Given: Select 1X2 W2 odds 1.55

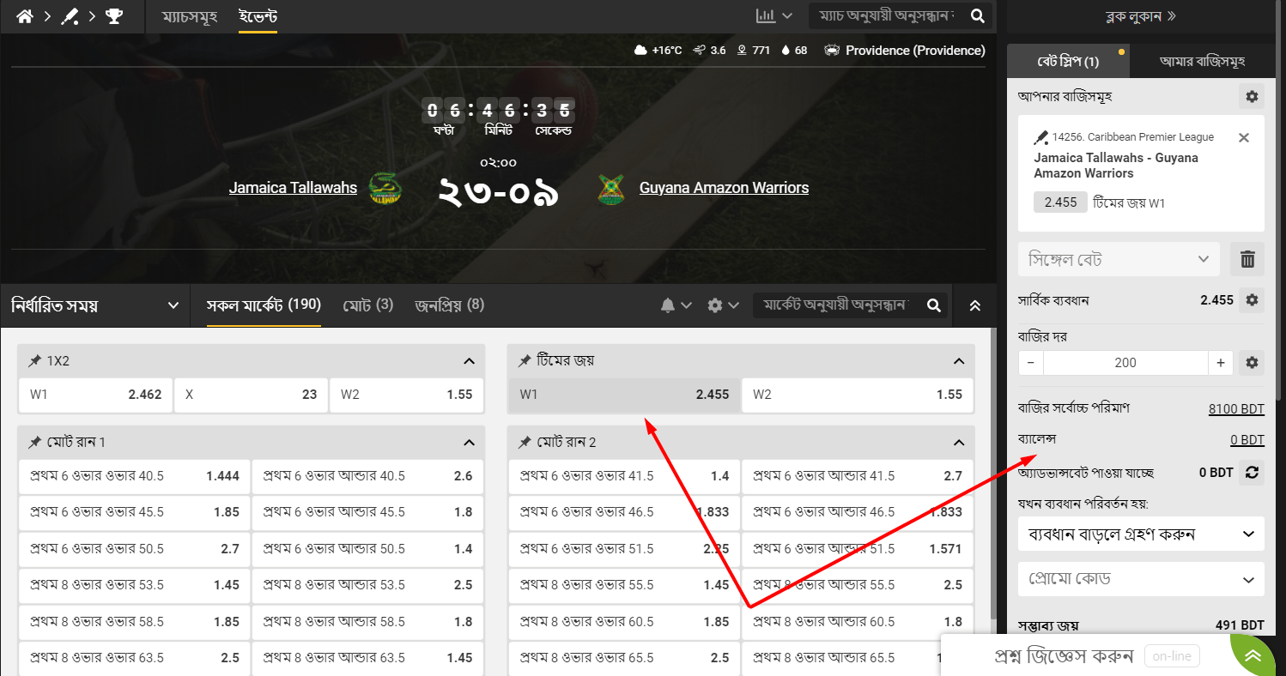Looking at the screenshot, I should click(407, 395).
